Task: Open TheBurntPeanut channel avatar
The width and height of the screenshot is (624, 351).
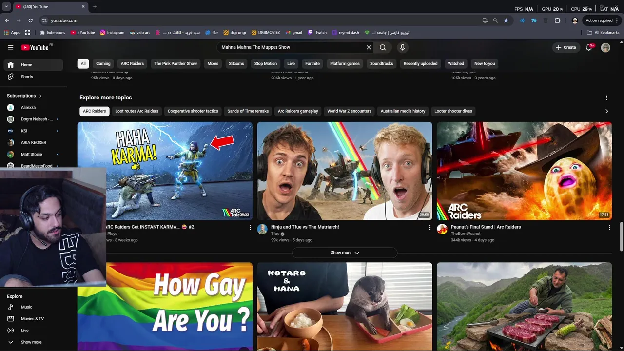Action: [442, 230]
